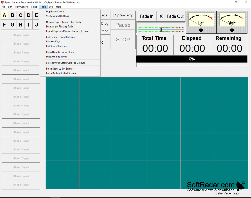Screen dimensions: 251x198
Task: Click the Remaining time display
Action: [x=229, y=45]
